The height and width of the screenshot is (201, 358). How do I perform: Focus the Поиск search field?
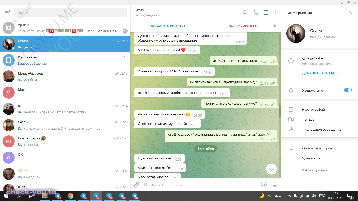coord(71,13)
